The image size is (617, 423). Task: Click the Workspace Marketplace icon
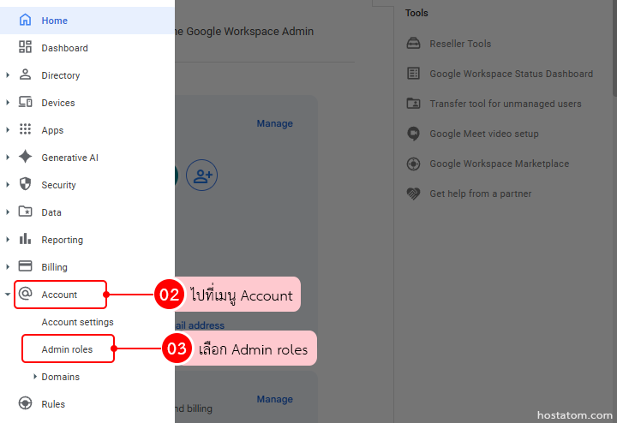click(x=413, y=164)
